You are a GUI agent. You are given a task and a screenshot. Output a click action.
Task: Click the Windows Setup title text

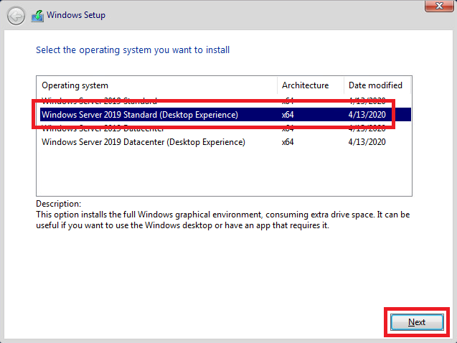pos(75,15)
